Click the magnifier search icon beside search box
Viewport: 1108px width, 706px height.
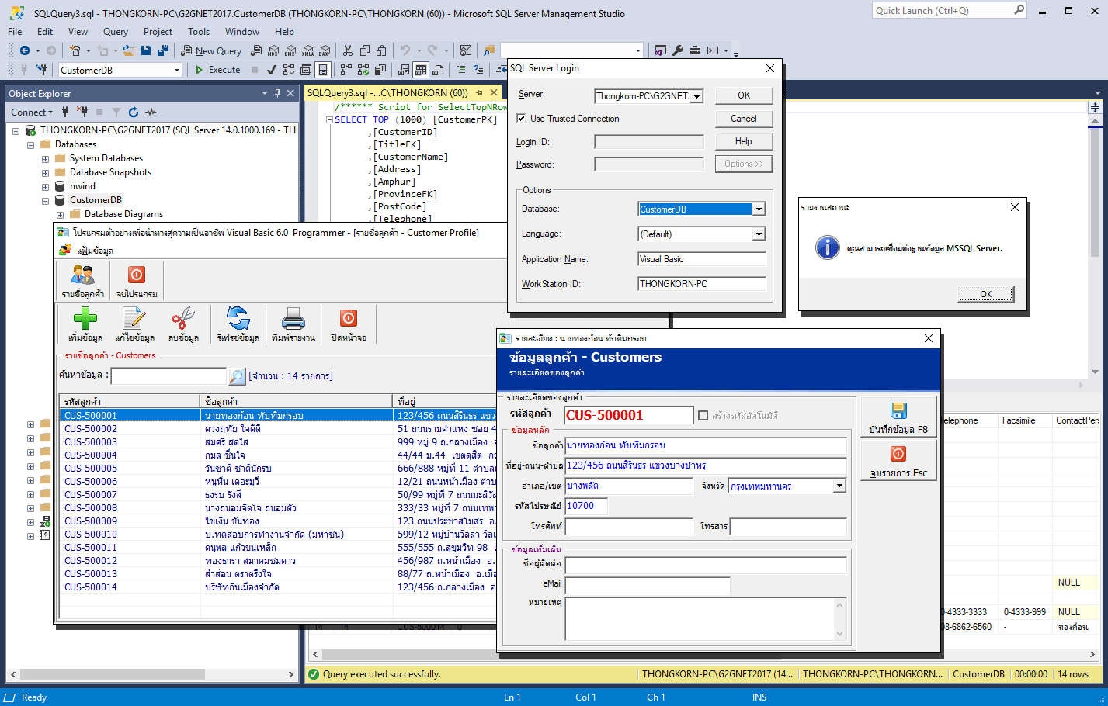click(x=237, y=376)
